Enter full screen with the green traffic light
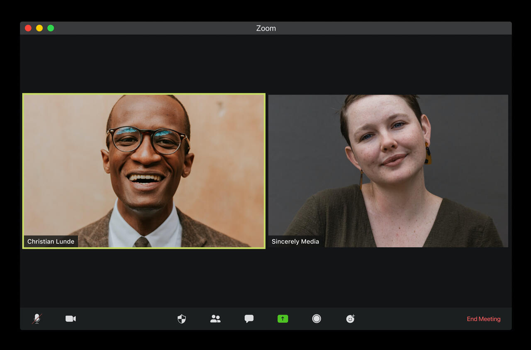 51,28
